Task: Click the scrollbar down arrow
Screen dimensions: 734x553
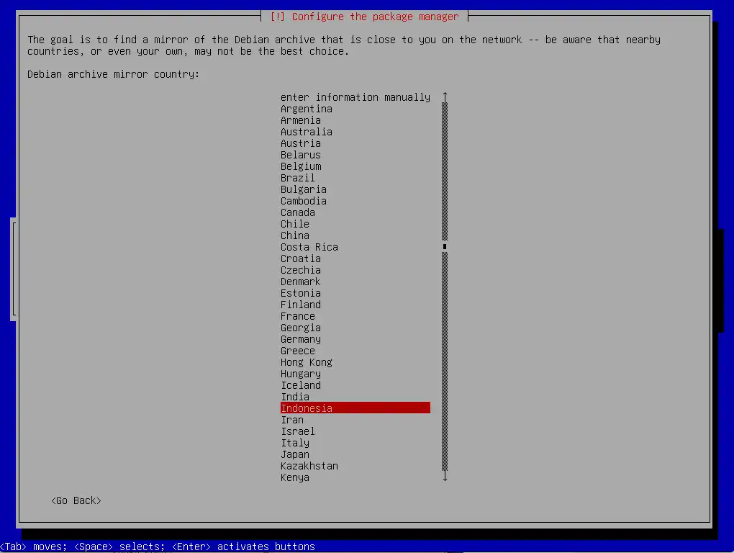Action: click(x=445, y=477)
